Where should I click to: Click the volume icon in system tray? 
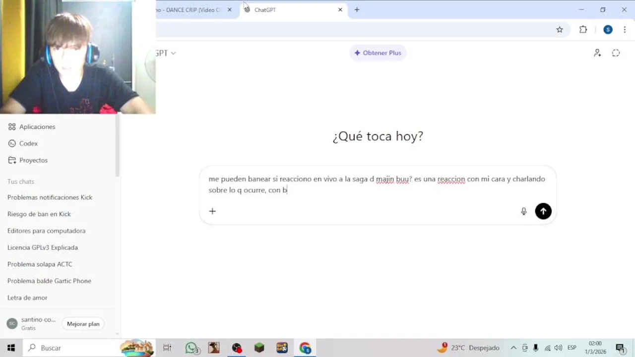(x=558, y=348)
